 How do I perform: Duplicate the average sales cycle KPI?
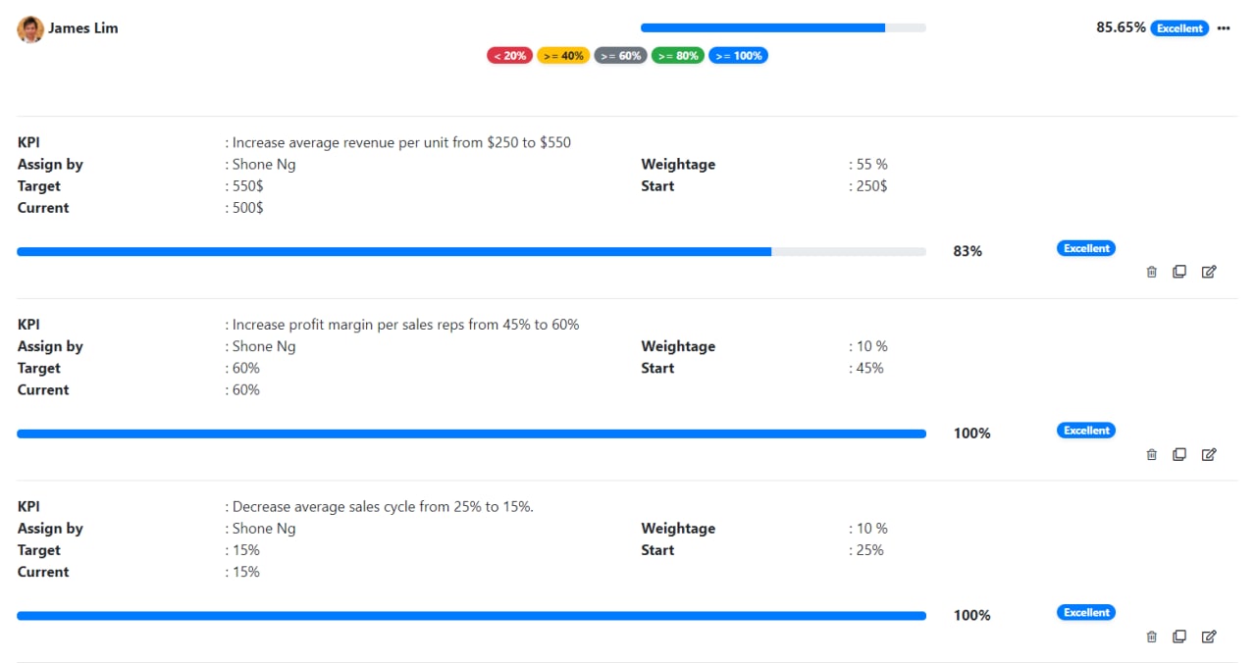point(1179,637)
